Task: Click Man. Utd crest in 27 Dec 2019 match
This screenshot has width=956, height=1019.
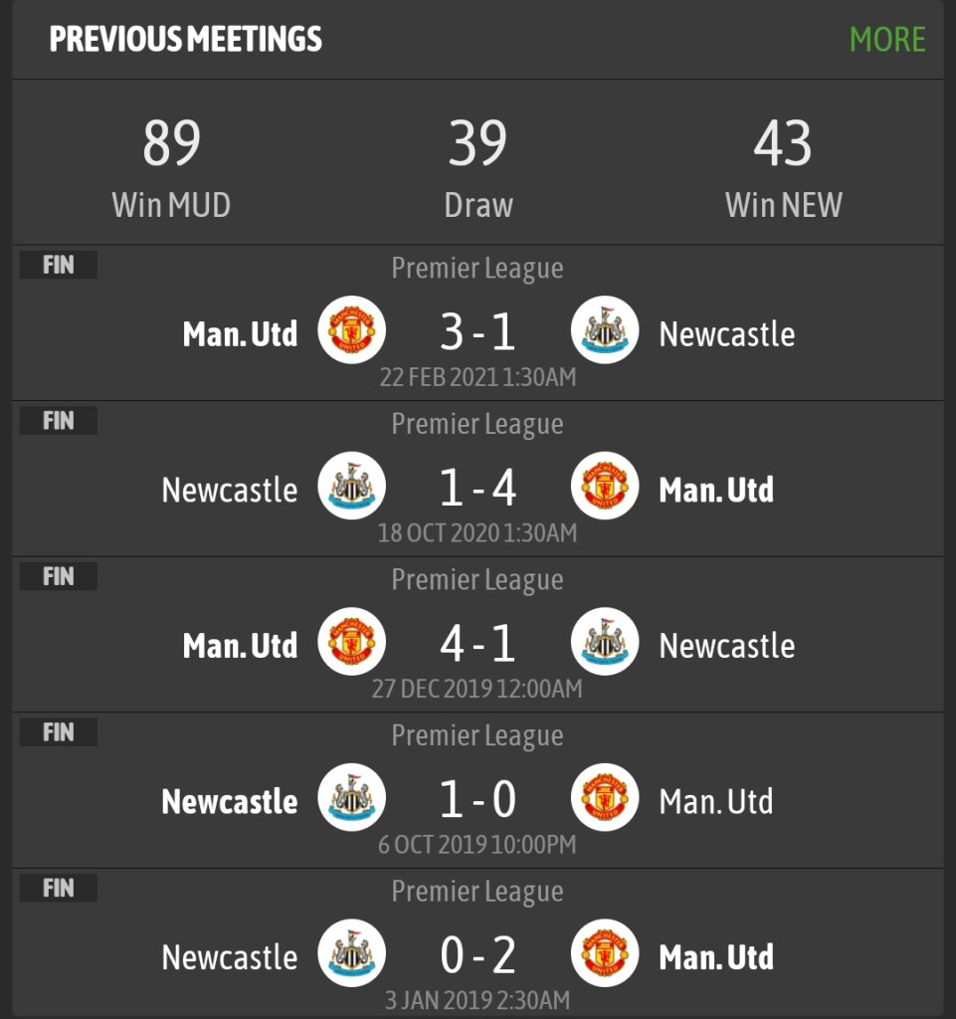Action: click(351, 642)
